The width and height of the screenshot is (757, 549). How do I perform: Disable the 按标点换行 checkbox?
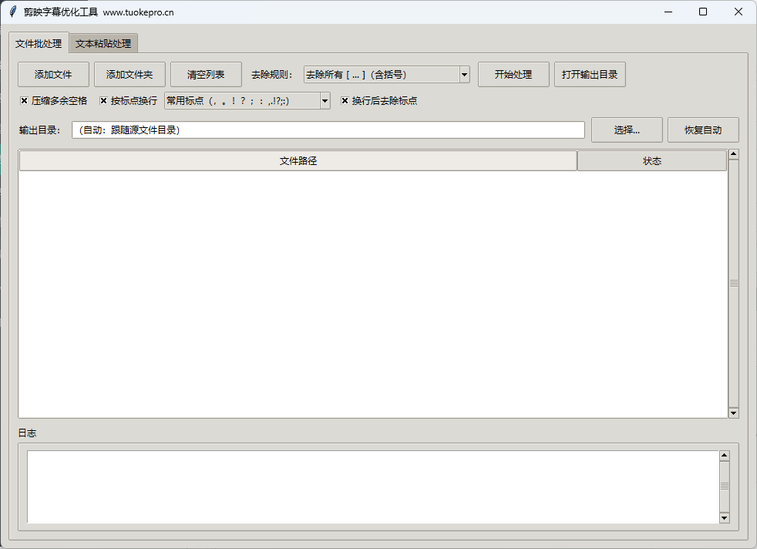[x=104, y=101]
